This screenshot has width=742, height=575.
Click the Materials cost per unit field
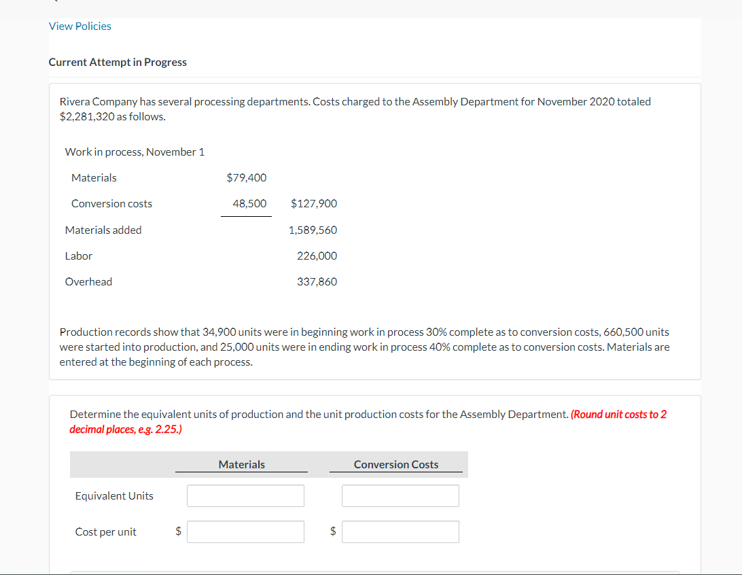pos(245,531)
